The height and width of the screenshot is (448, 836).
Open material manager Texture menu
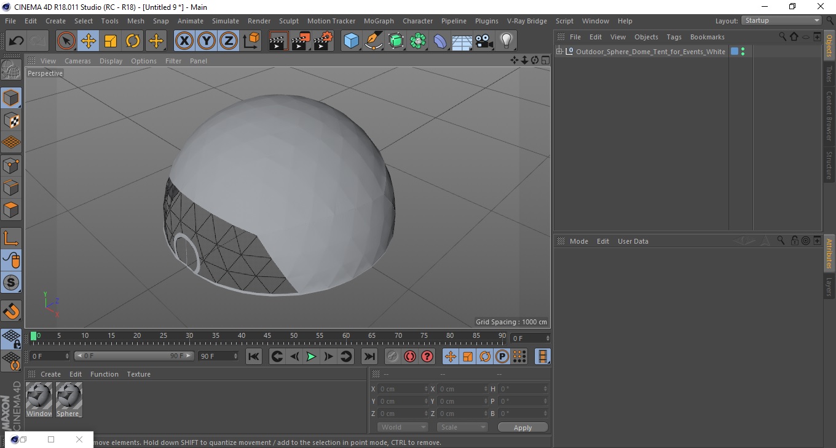tap(139, 374)
